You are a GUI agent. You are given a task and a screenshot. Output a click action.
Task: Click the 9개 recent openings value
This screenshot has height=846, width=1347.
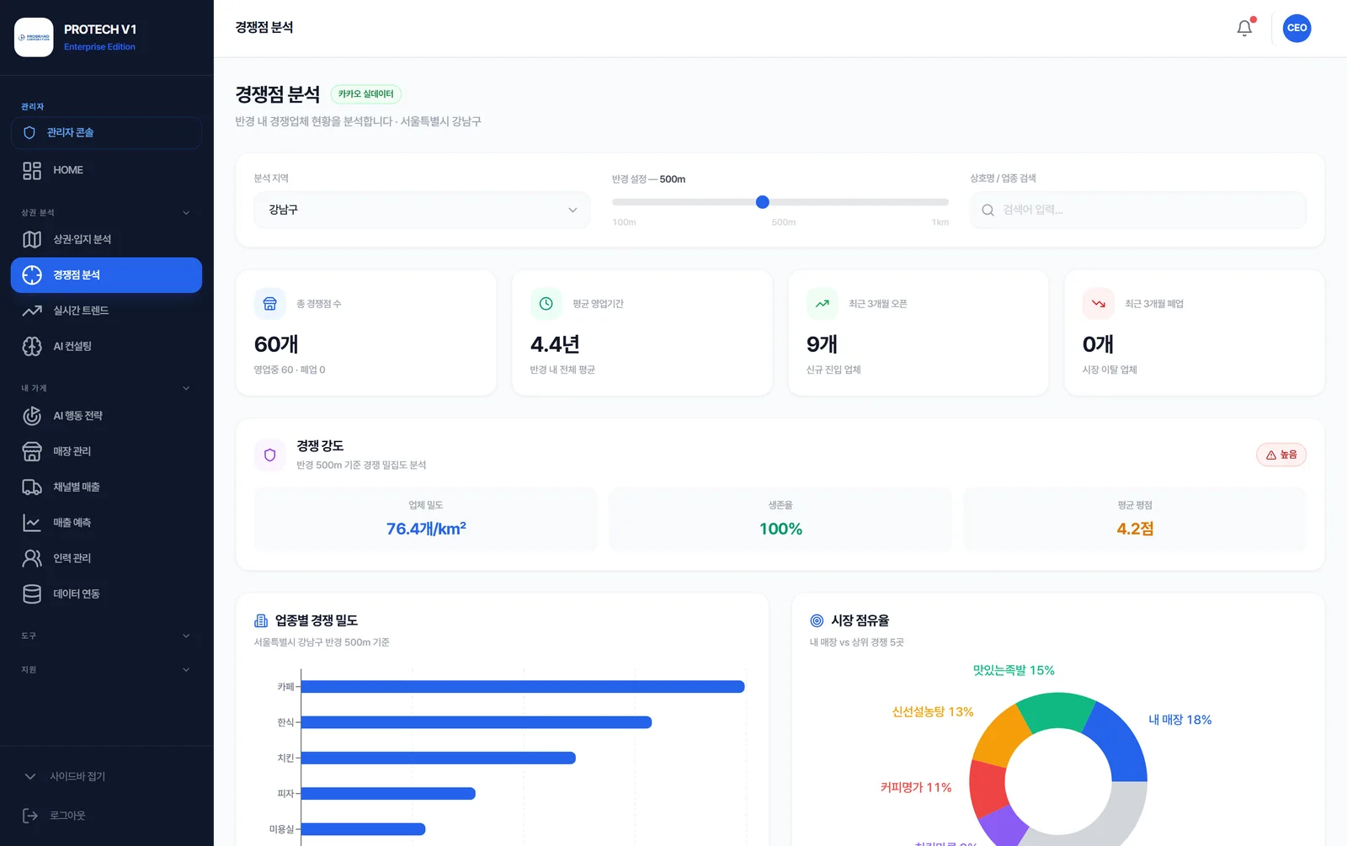coord(822,344)
